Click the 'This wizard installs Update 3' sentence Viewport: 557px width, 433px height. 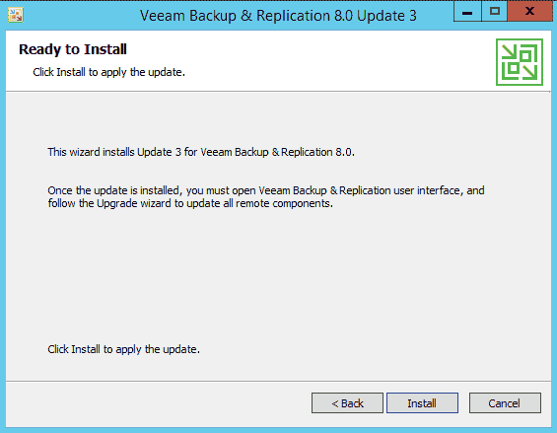201,152
